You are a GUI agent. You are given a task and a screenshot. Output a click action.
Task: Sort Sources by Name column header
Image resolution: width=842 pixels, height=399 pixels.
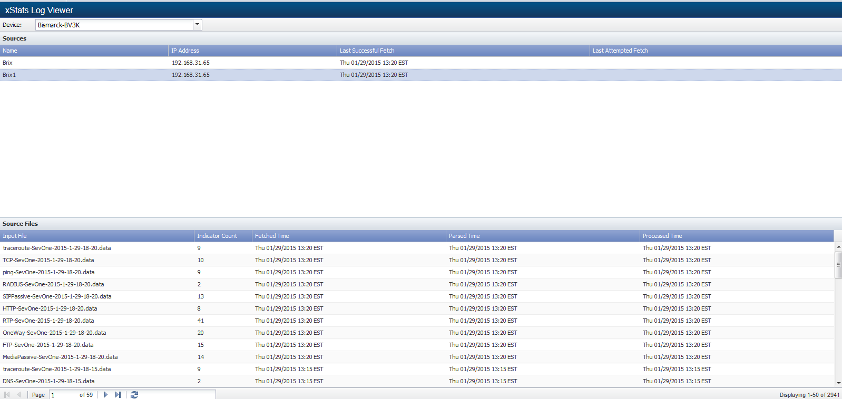[84, 51]
